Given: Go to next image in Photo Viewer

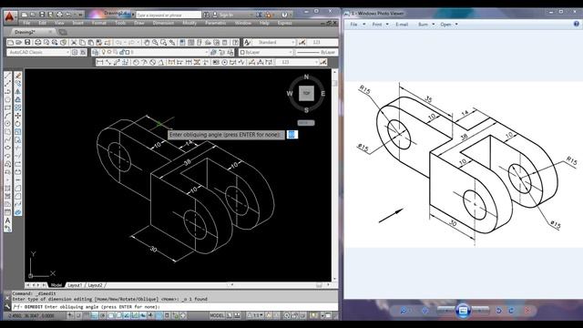Looking at the screenshot, I should click(x=480, y=310).
